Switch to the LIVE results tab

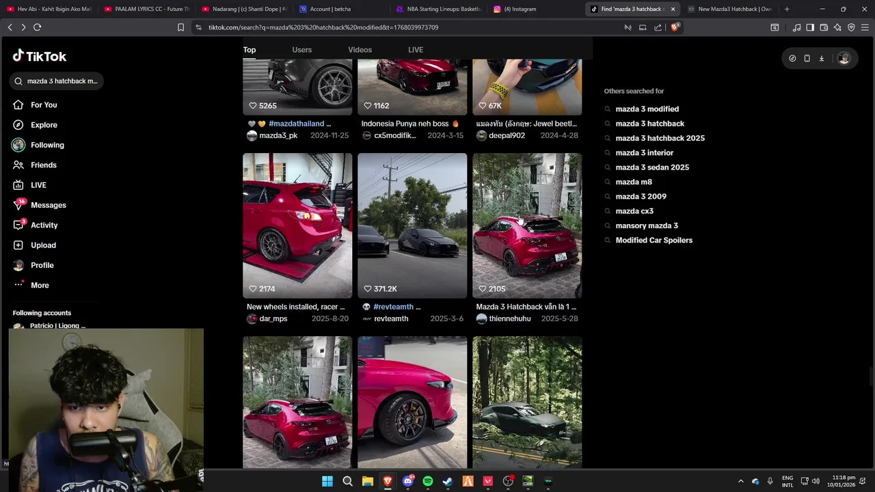click(x=416, y=50)
